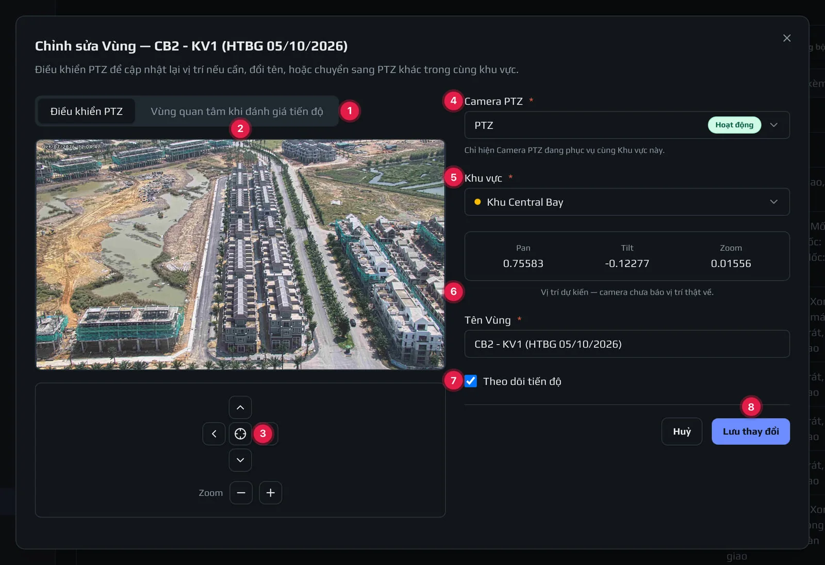825x565 pixels.
Task: Close the Chỉnh sửa Vùng dialog
Action: click(787, 38)
